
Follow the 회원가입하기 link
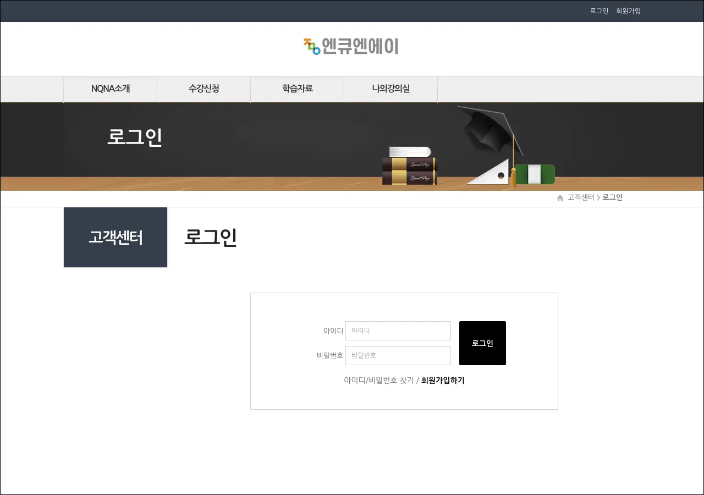443,381
